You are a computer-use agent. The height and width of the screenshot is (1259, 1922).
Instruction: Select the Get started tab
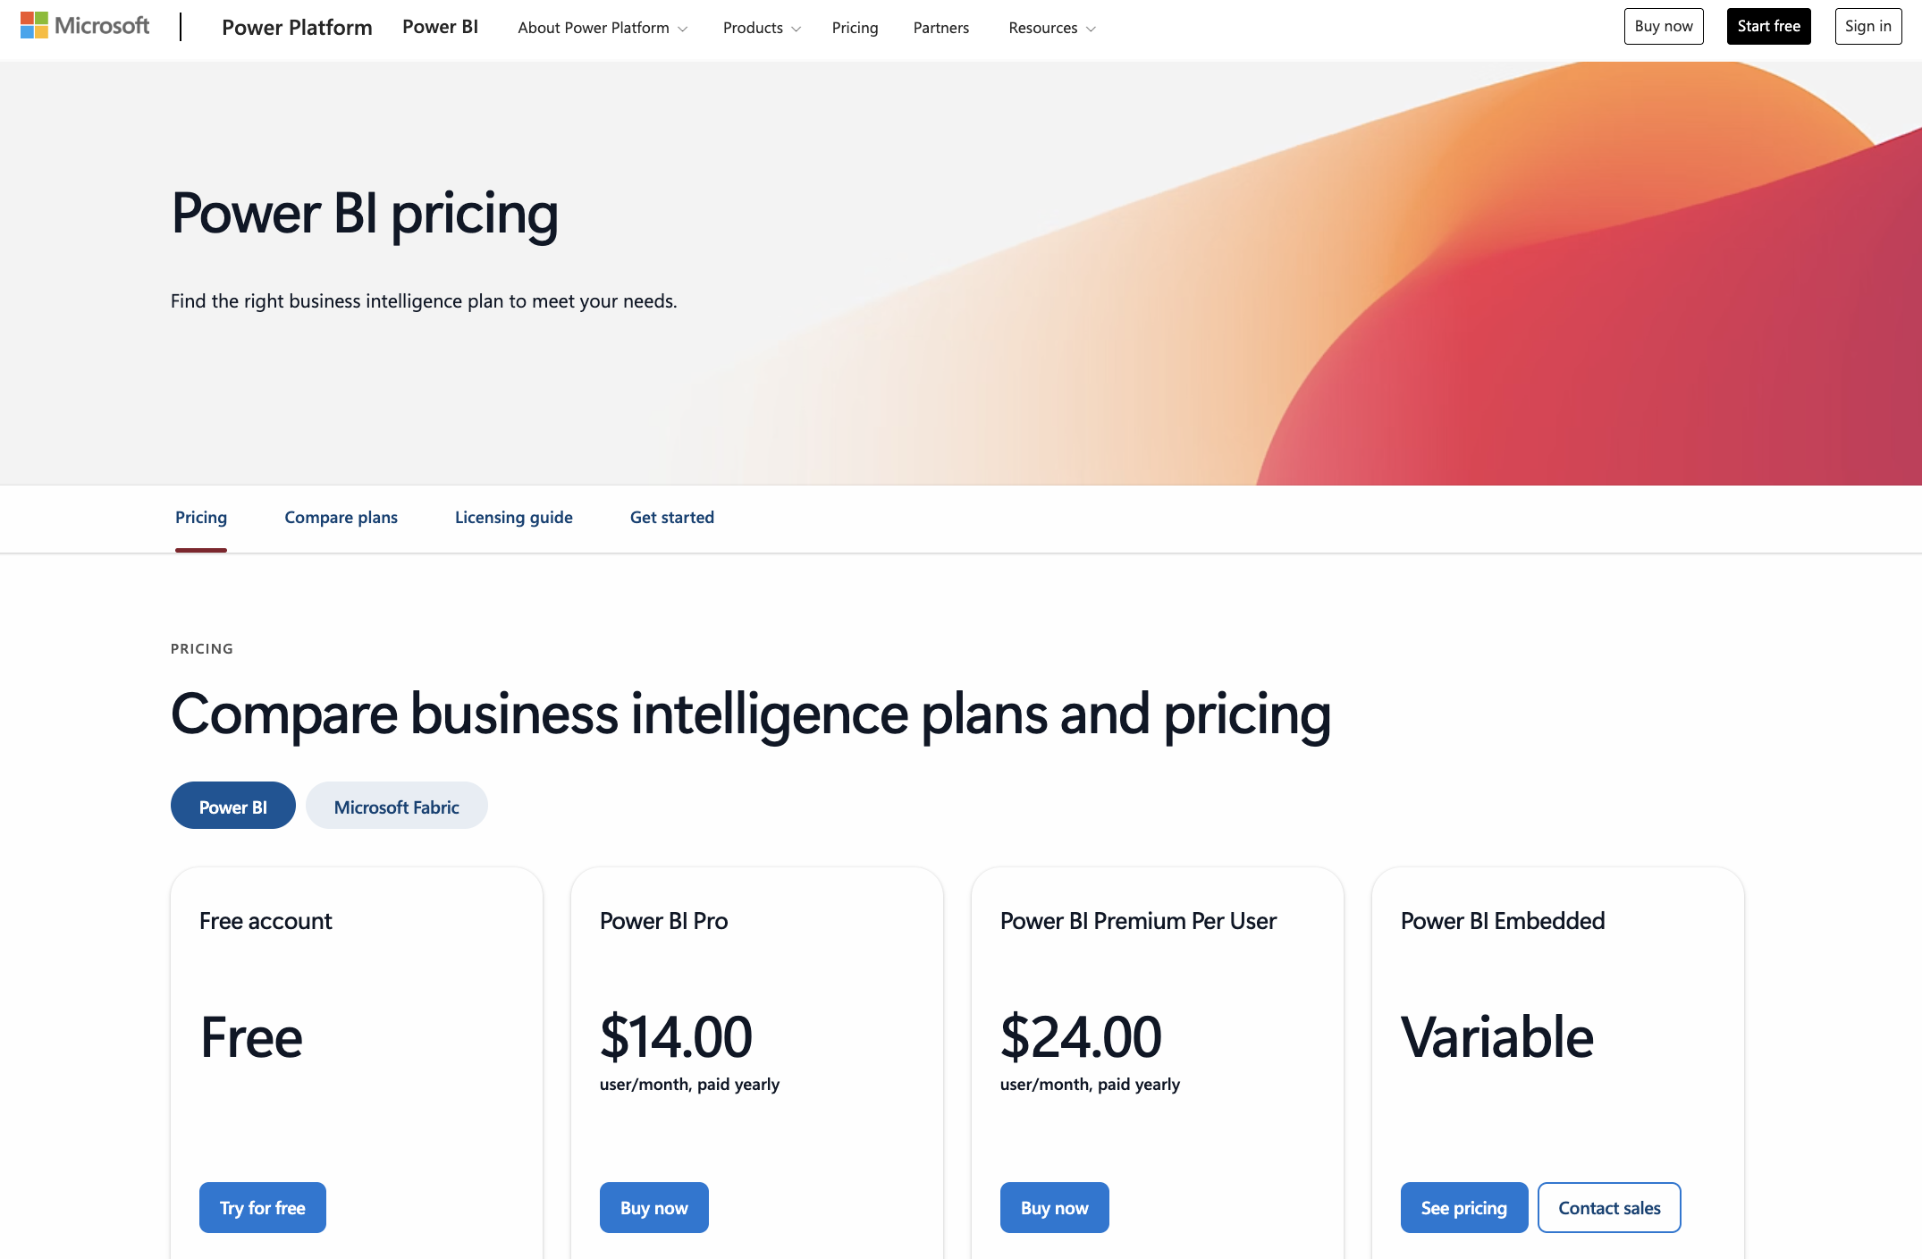pos(671,518)
